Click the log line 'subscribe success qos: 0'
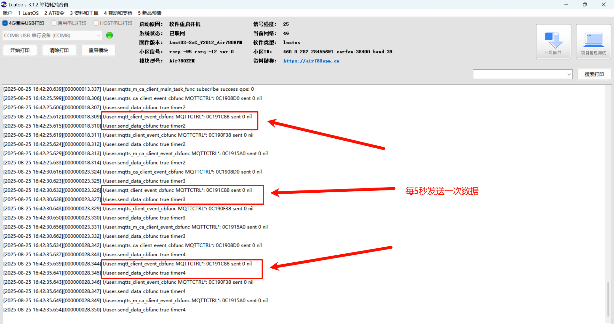 tap(129, 89)
